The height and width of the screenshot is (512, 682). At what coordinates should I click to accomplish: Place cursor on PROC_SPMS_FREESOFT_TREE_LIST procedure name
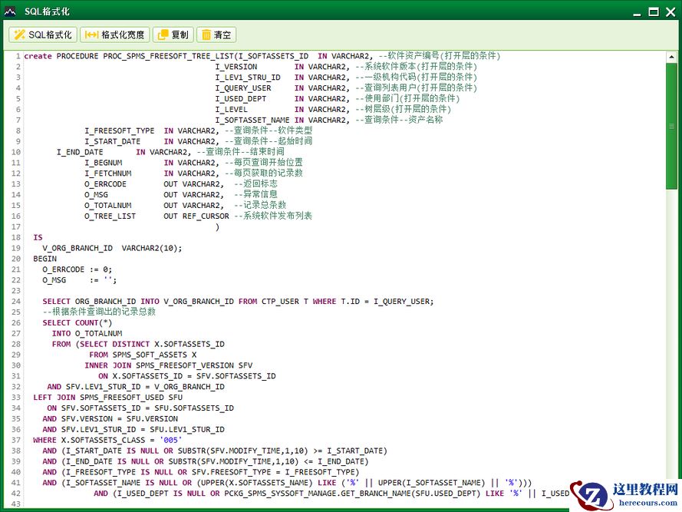167,56
